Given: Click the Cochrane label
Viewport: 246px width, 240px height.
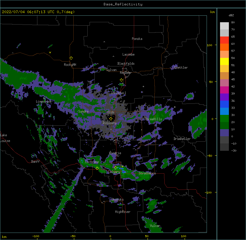Looking at the screenshot, I should pos(92,162).
